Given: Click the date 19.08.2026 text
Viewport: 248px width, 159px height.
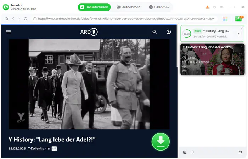Looking at the screenshot, I should pos(17,148).
